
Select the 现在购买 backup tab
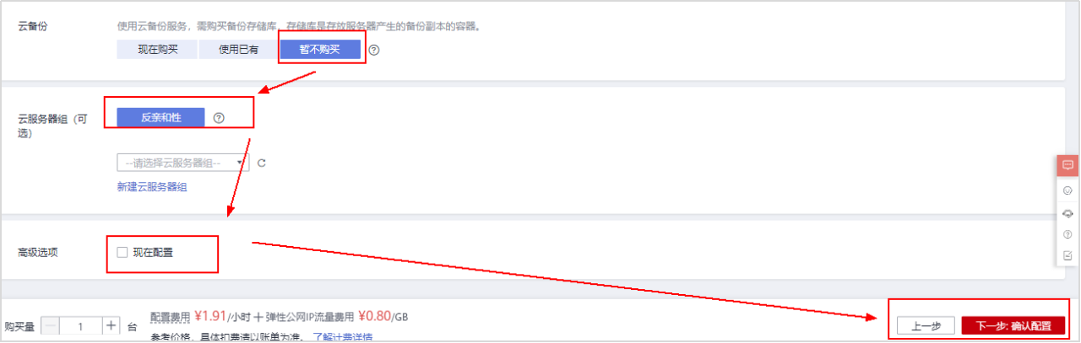[x=158, y=50]
